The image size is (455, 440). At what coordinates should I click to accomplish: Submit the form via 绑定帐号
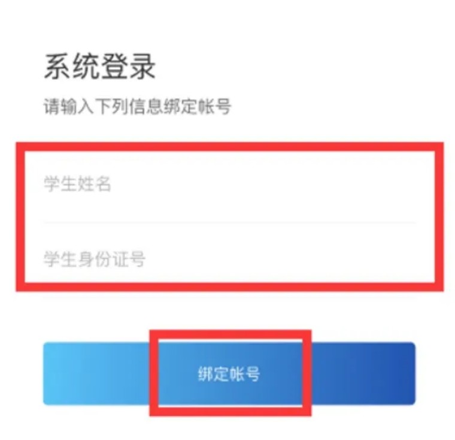point(229,373)
